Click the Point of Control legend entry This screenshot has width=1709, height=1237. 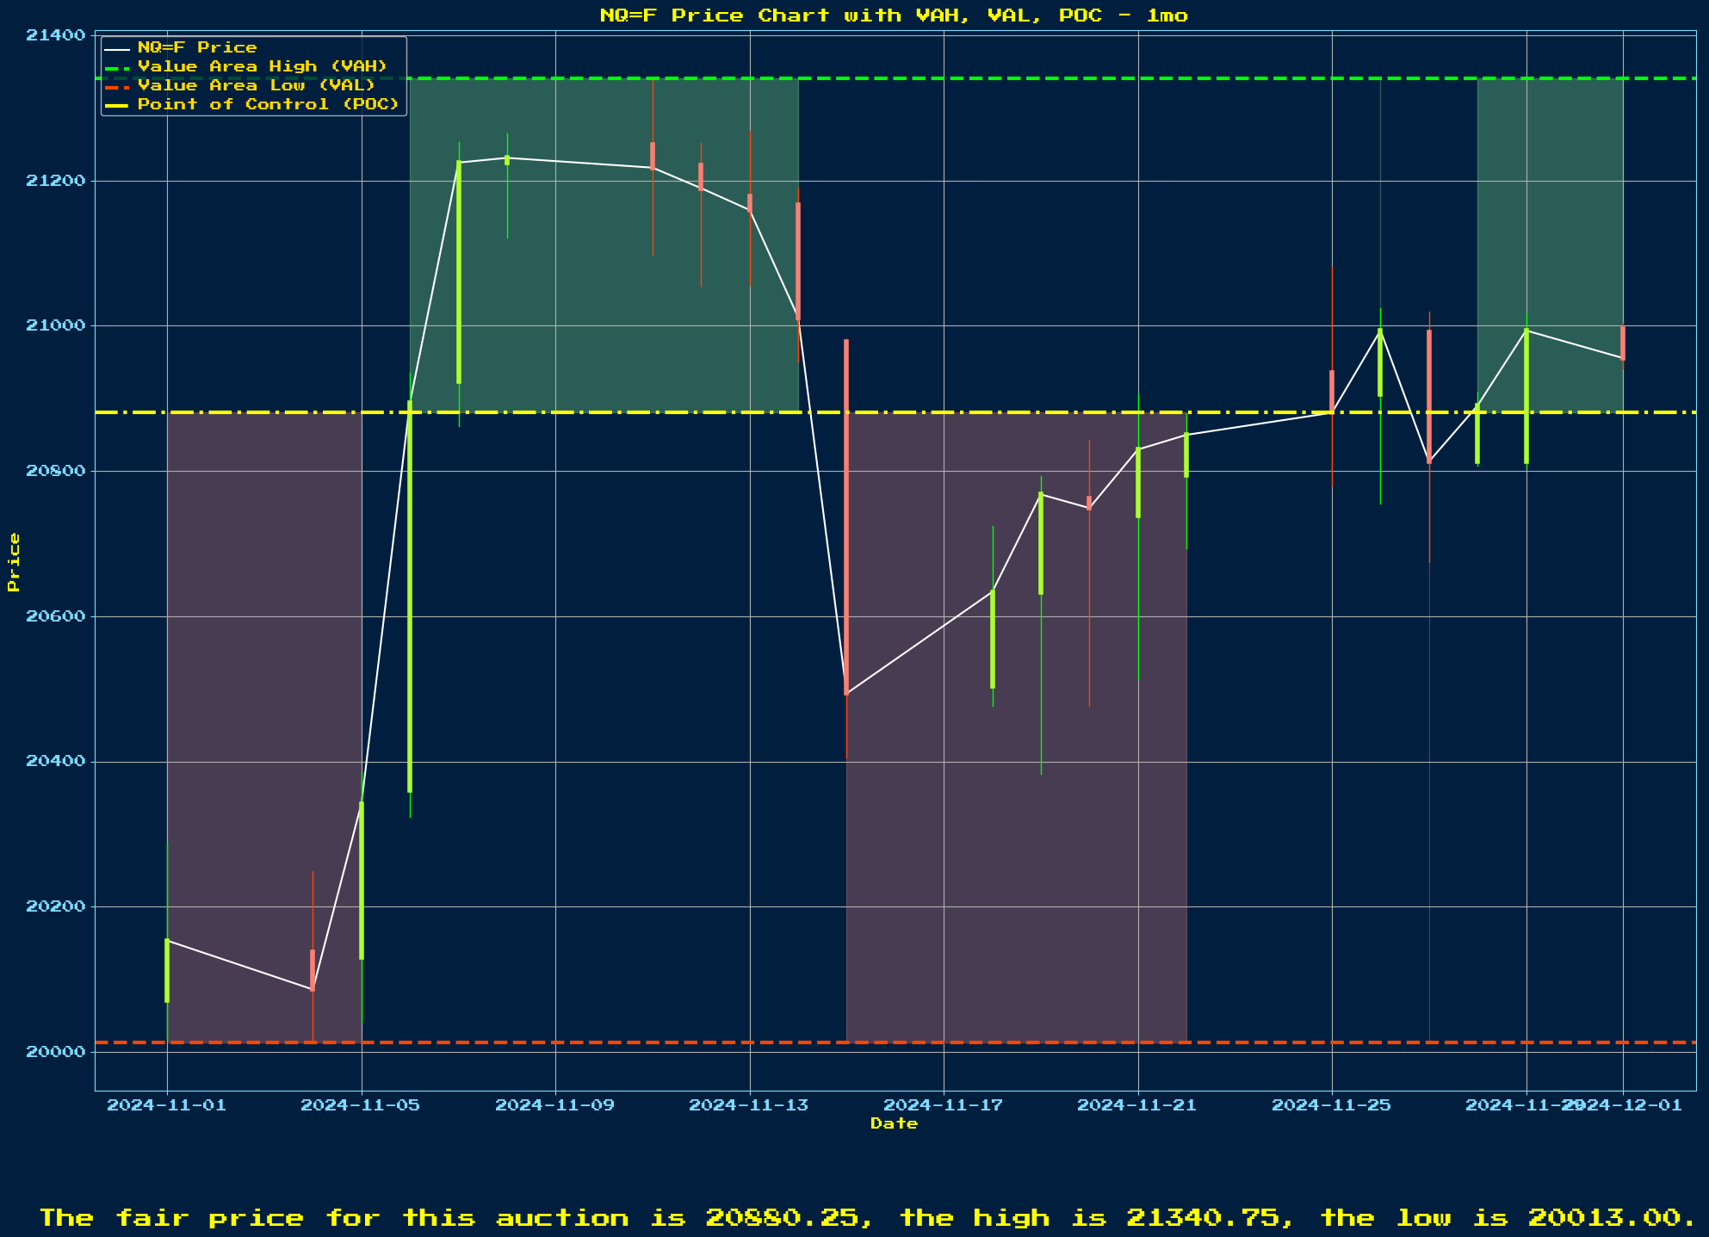click(x=268, y=104)
